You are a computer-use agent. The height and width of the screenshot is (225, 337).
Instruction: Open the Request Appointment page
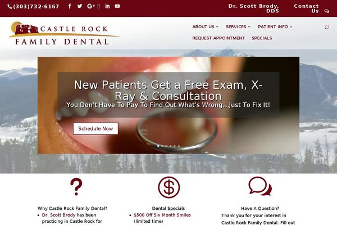pyautogui.click(x=218, y=38)
